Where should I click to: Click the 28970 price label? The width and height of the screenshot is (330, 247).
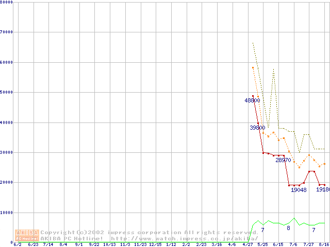click(283, 160)
